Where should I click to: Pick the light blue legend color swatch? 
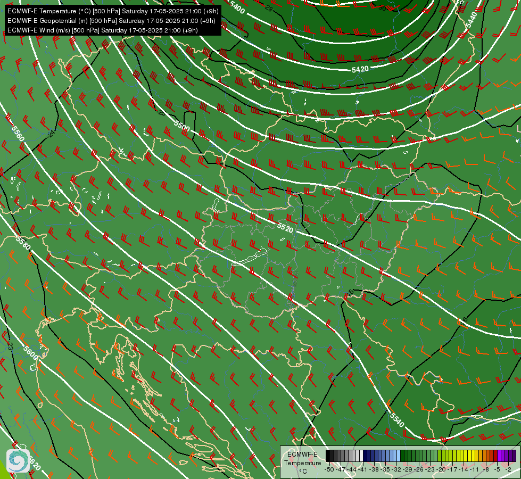(x=399, y=456)
